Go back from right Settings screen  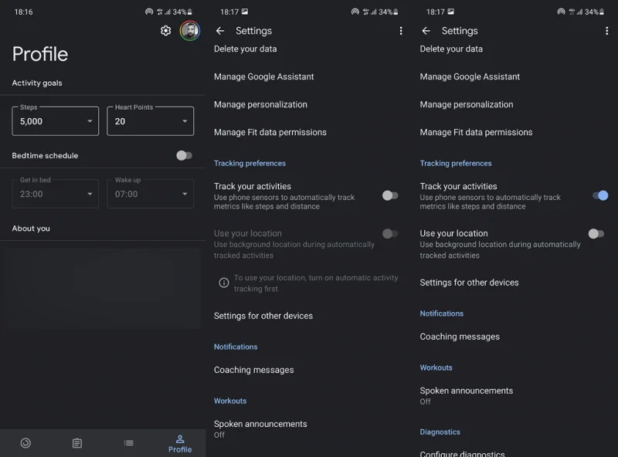426,31
